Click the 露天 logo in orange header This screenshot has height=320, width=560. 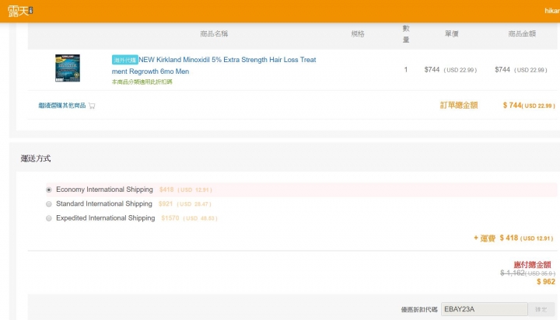(20, 11)
